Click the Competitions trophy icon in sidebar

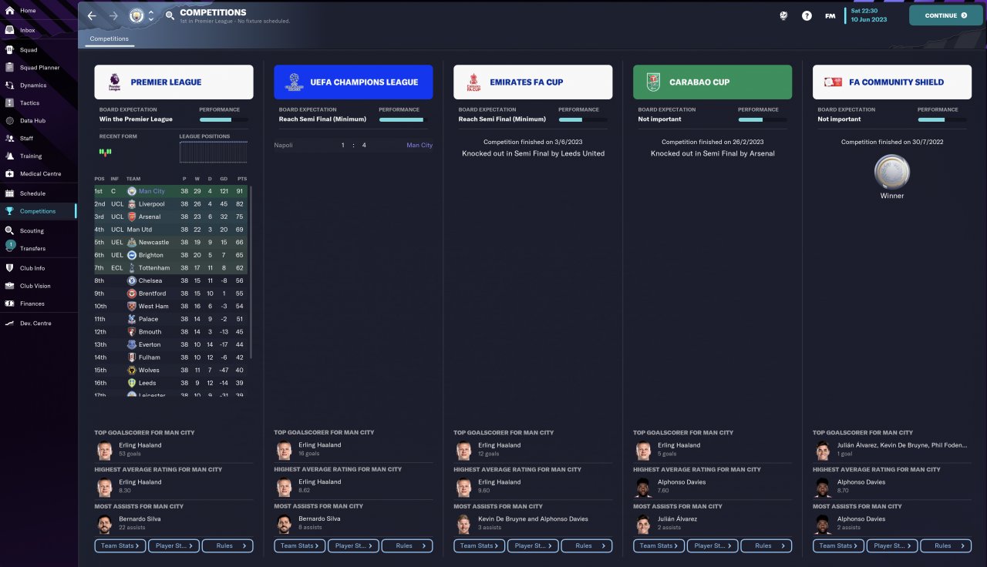10,211
